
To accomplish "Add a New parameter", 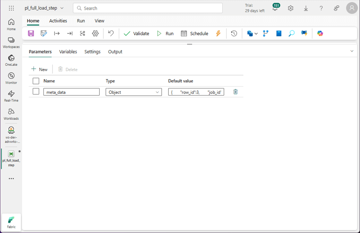I will [39, 69].
